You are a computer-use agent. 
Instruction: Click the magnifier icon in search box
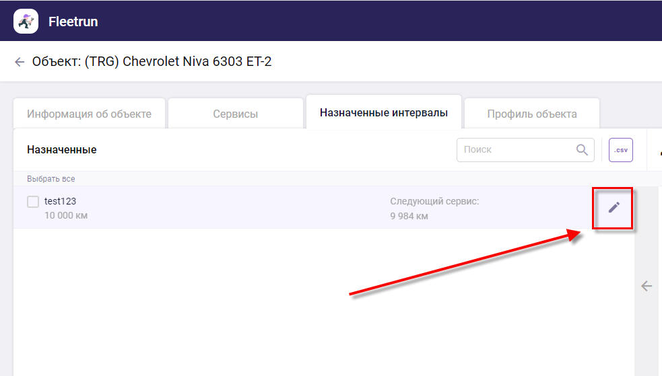pos(582,150)
